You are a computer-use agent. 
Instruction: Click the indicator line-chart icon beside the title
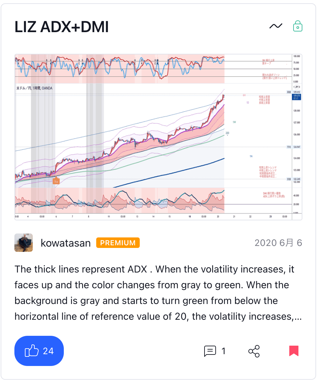click(276, 26)
